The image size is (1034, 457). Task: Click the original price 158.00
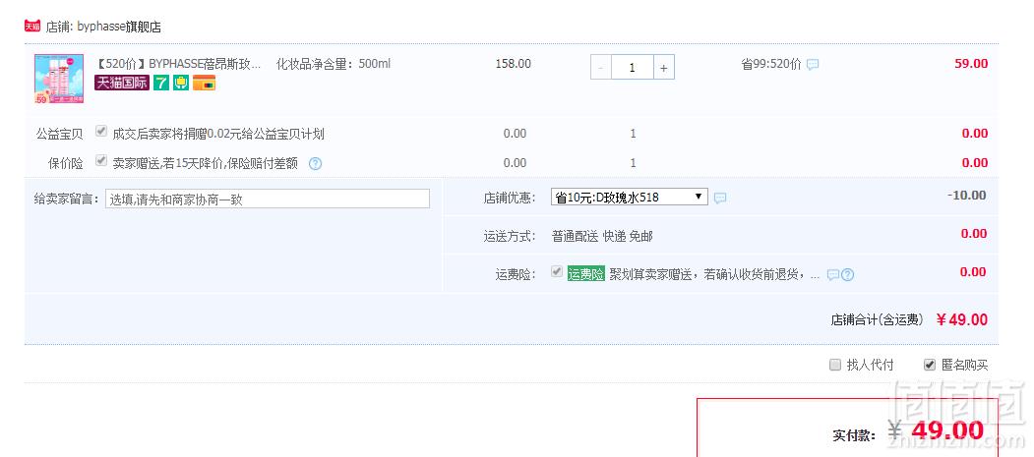pos(513,64)
